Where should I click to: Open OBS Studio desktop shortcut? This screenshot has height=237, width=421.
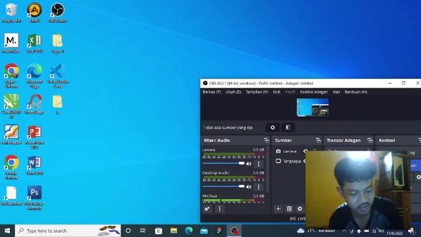57,13
